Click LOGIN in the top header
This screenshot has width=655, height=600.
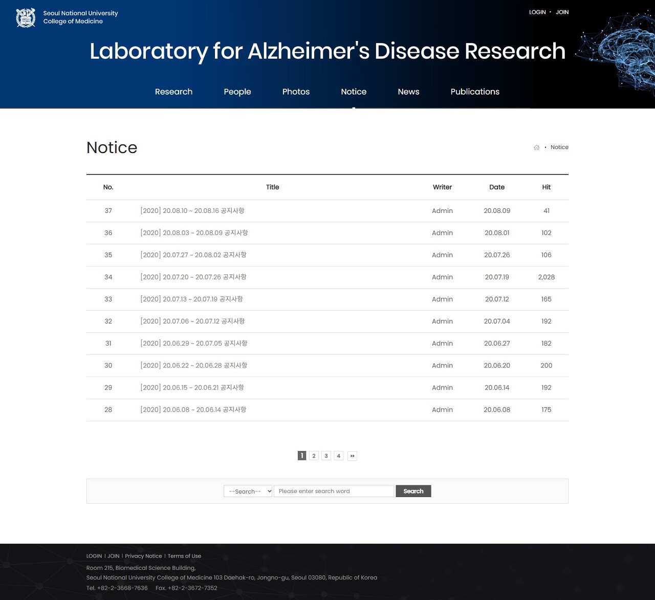(x=537, y=12)
